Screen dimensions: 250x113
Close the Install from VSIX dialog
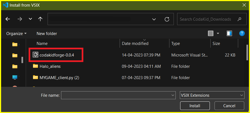click(244, 5)
